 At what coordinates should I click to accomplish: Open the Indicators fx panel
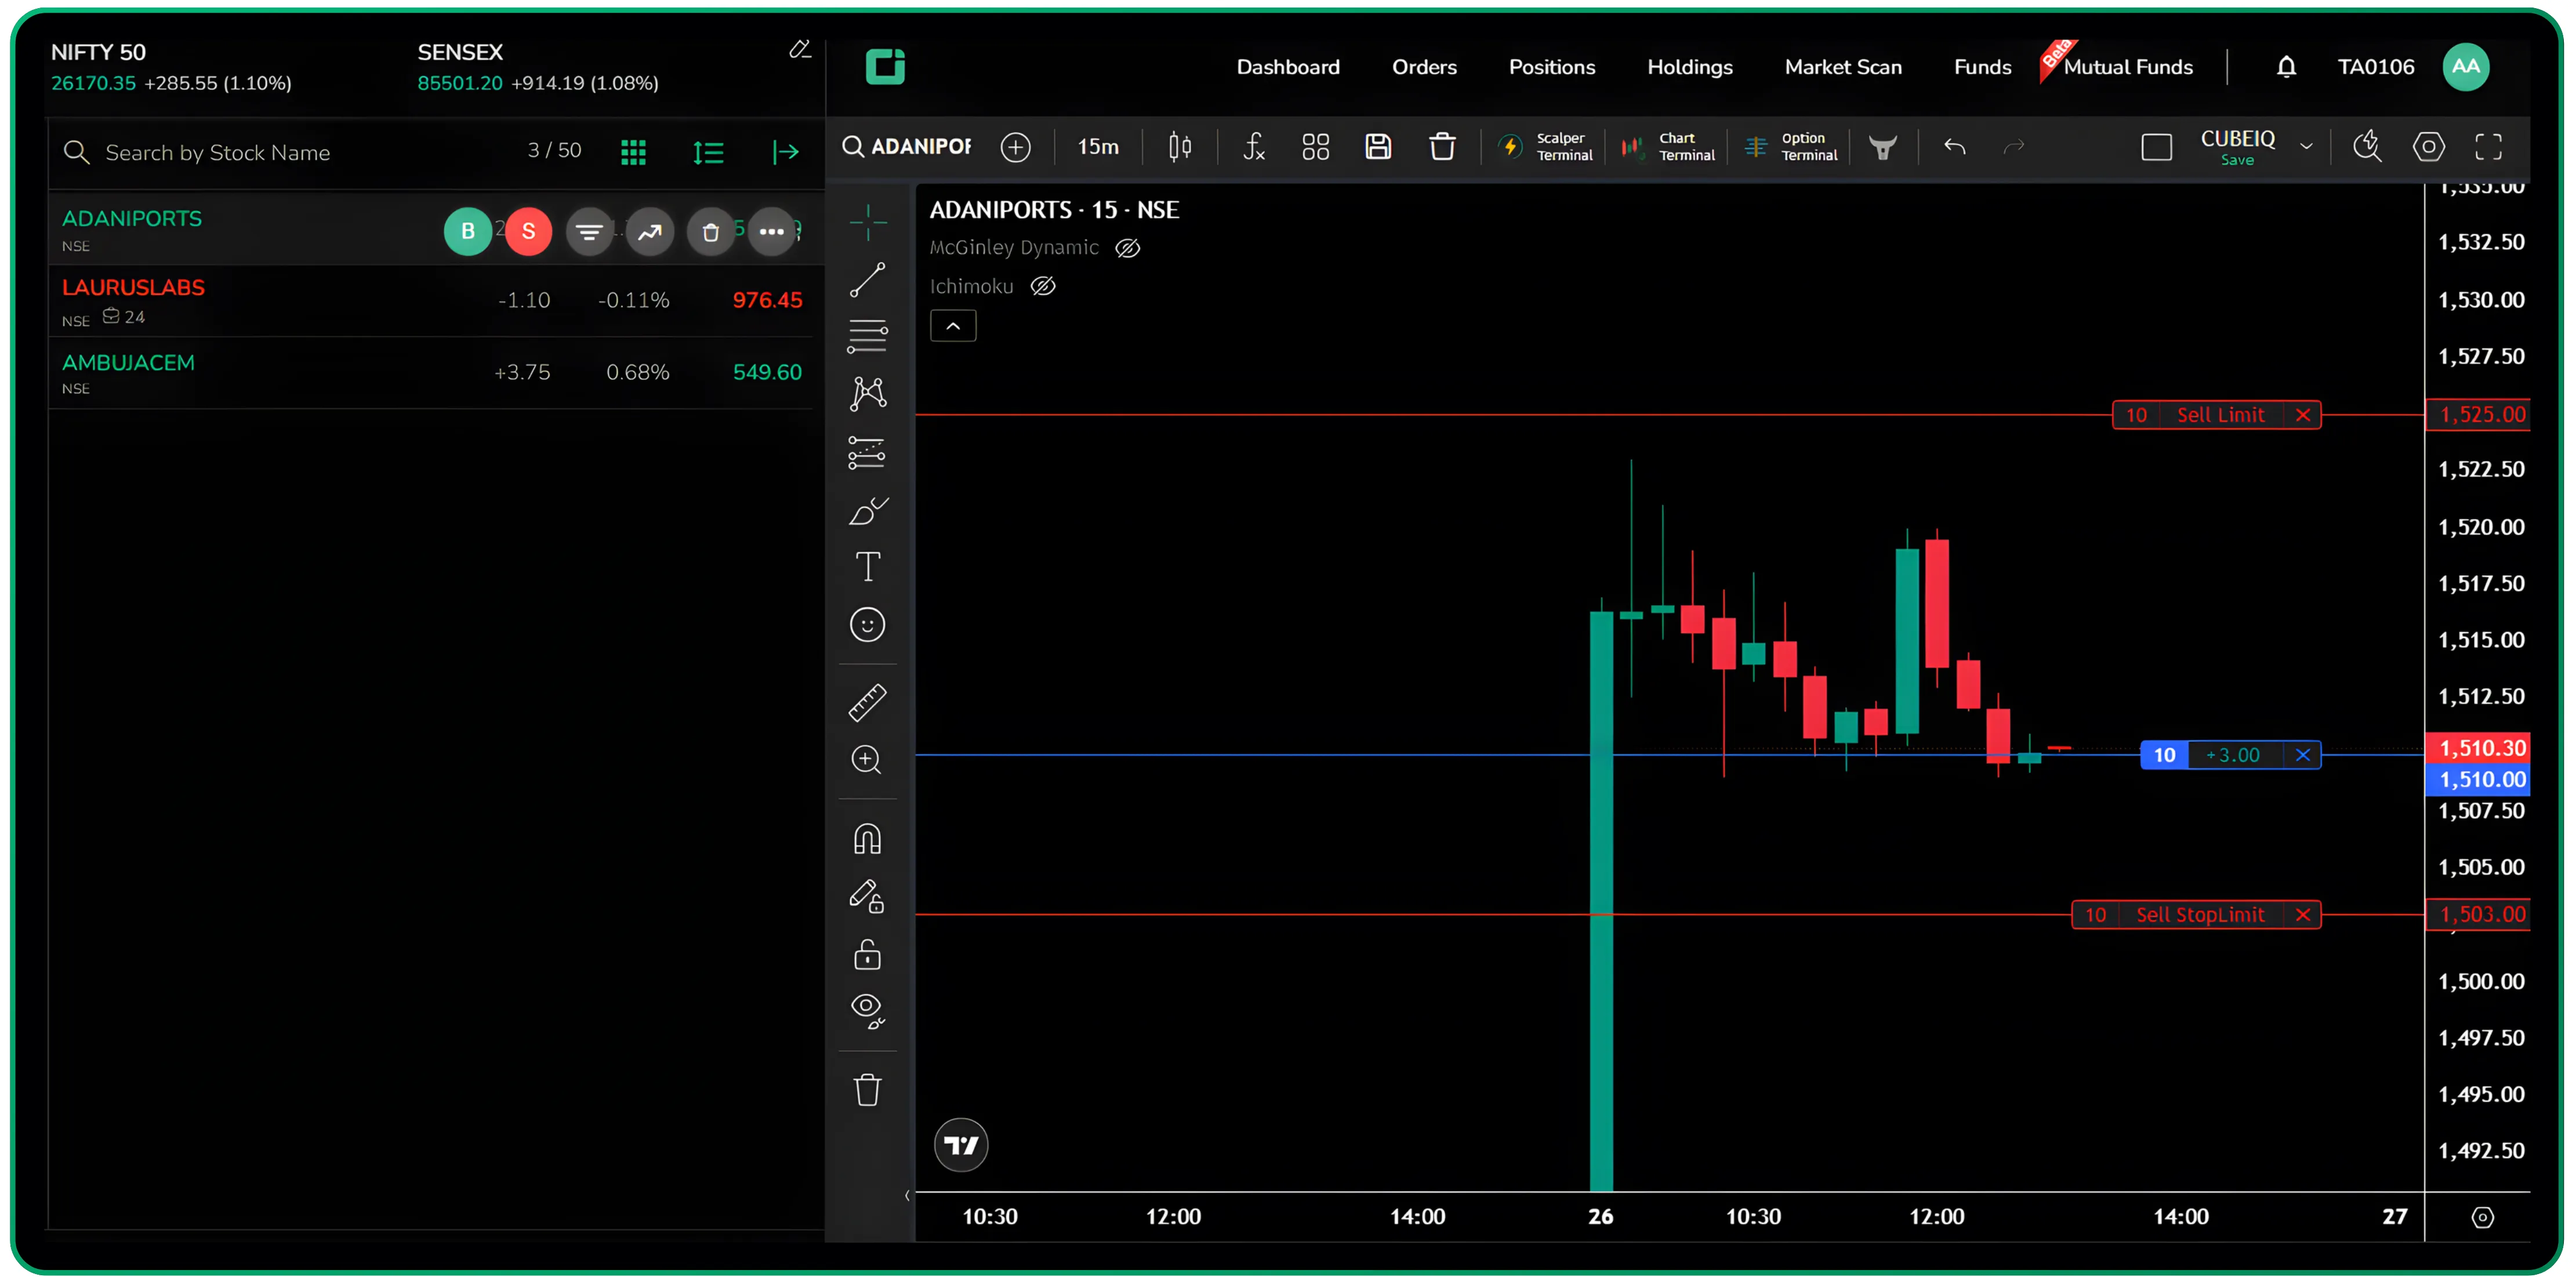pos(1255,147)
